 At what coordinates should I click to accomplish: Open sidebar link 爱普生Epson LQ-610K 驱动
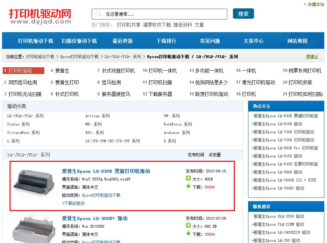click(278, 124)
